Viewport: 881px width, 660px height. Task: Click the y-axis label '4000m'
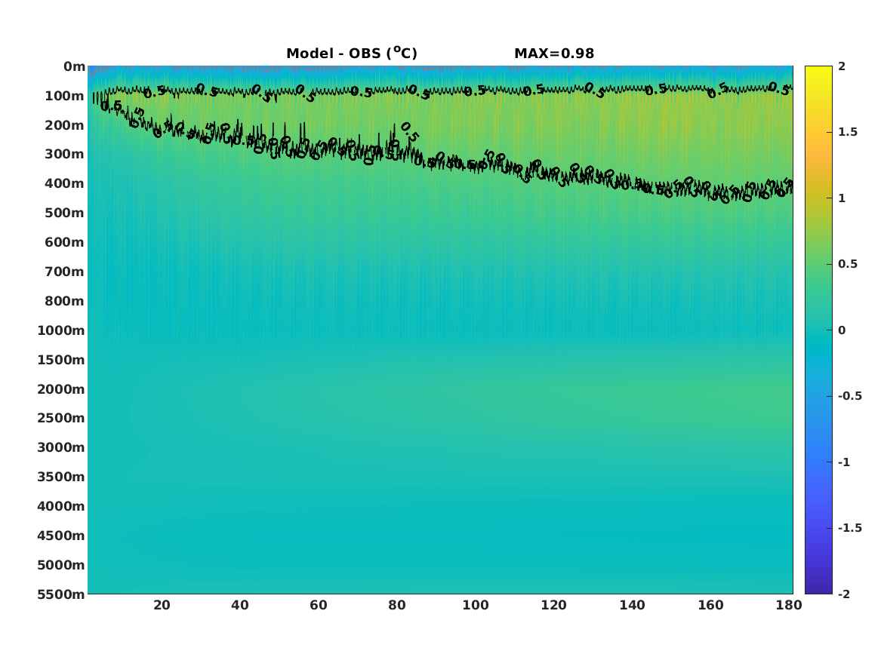click(60, 506)
